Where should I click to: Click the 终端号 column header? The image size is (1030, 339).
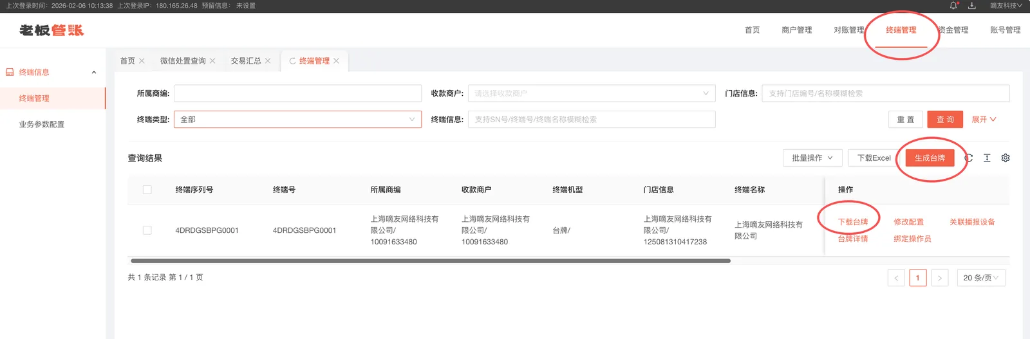[x=284, y=190]
